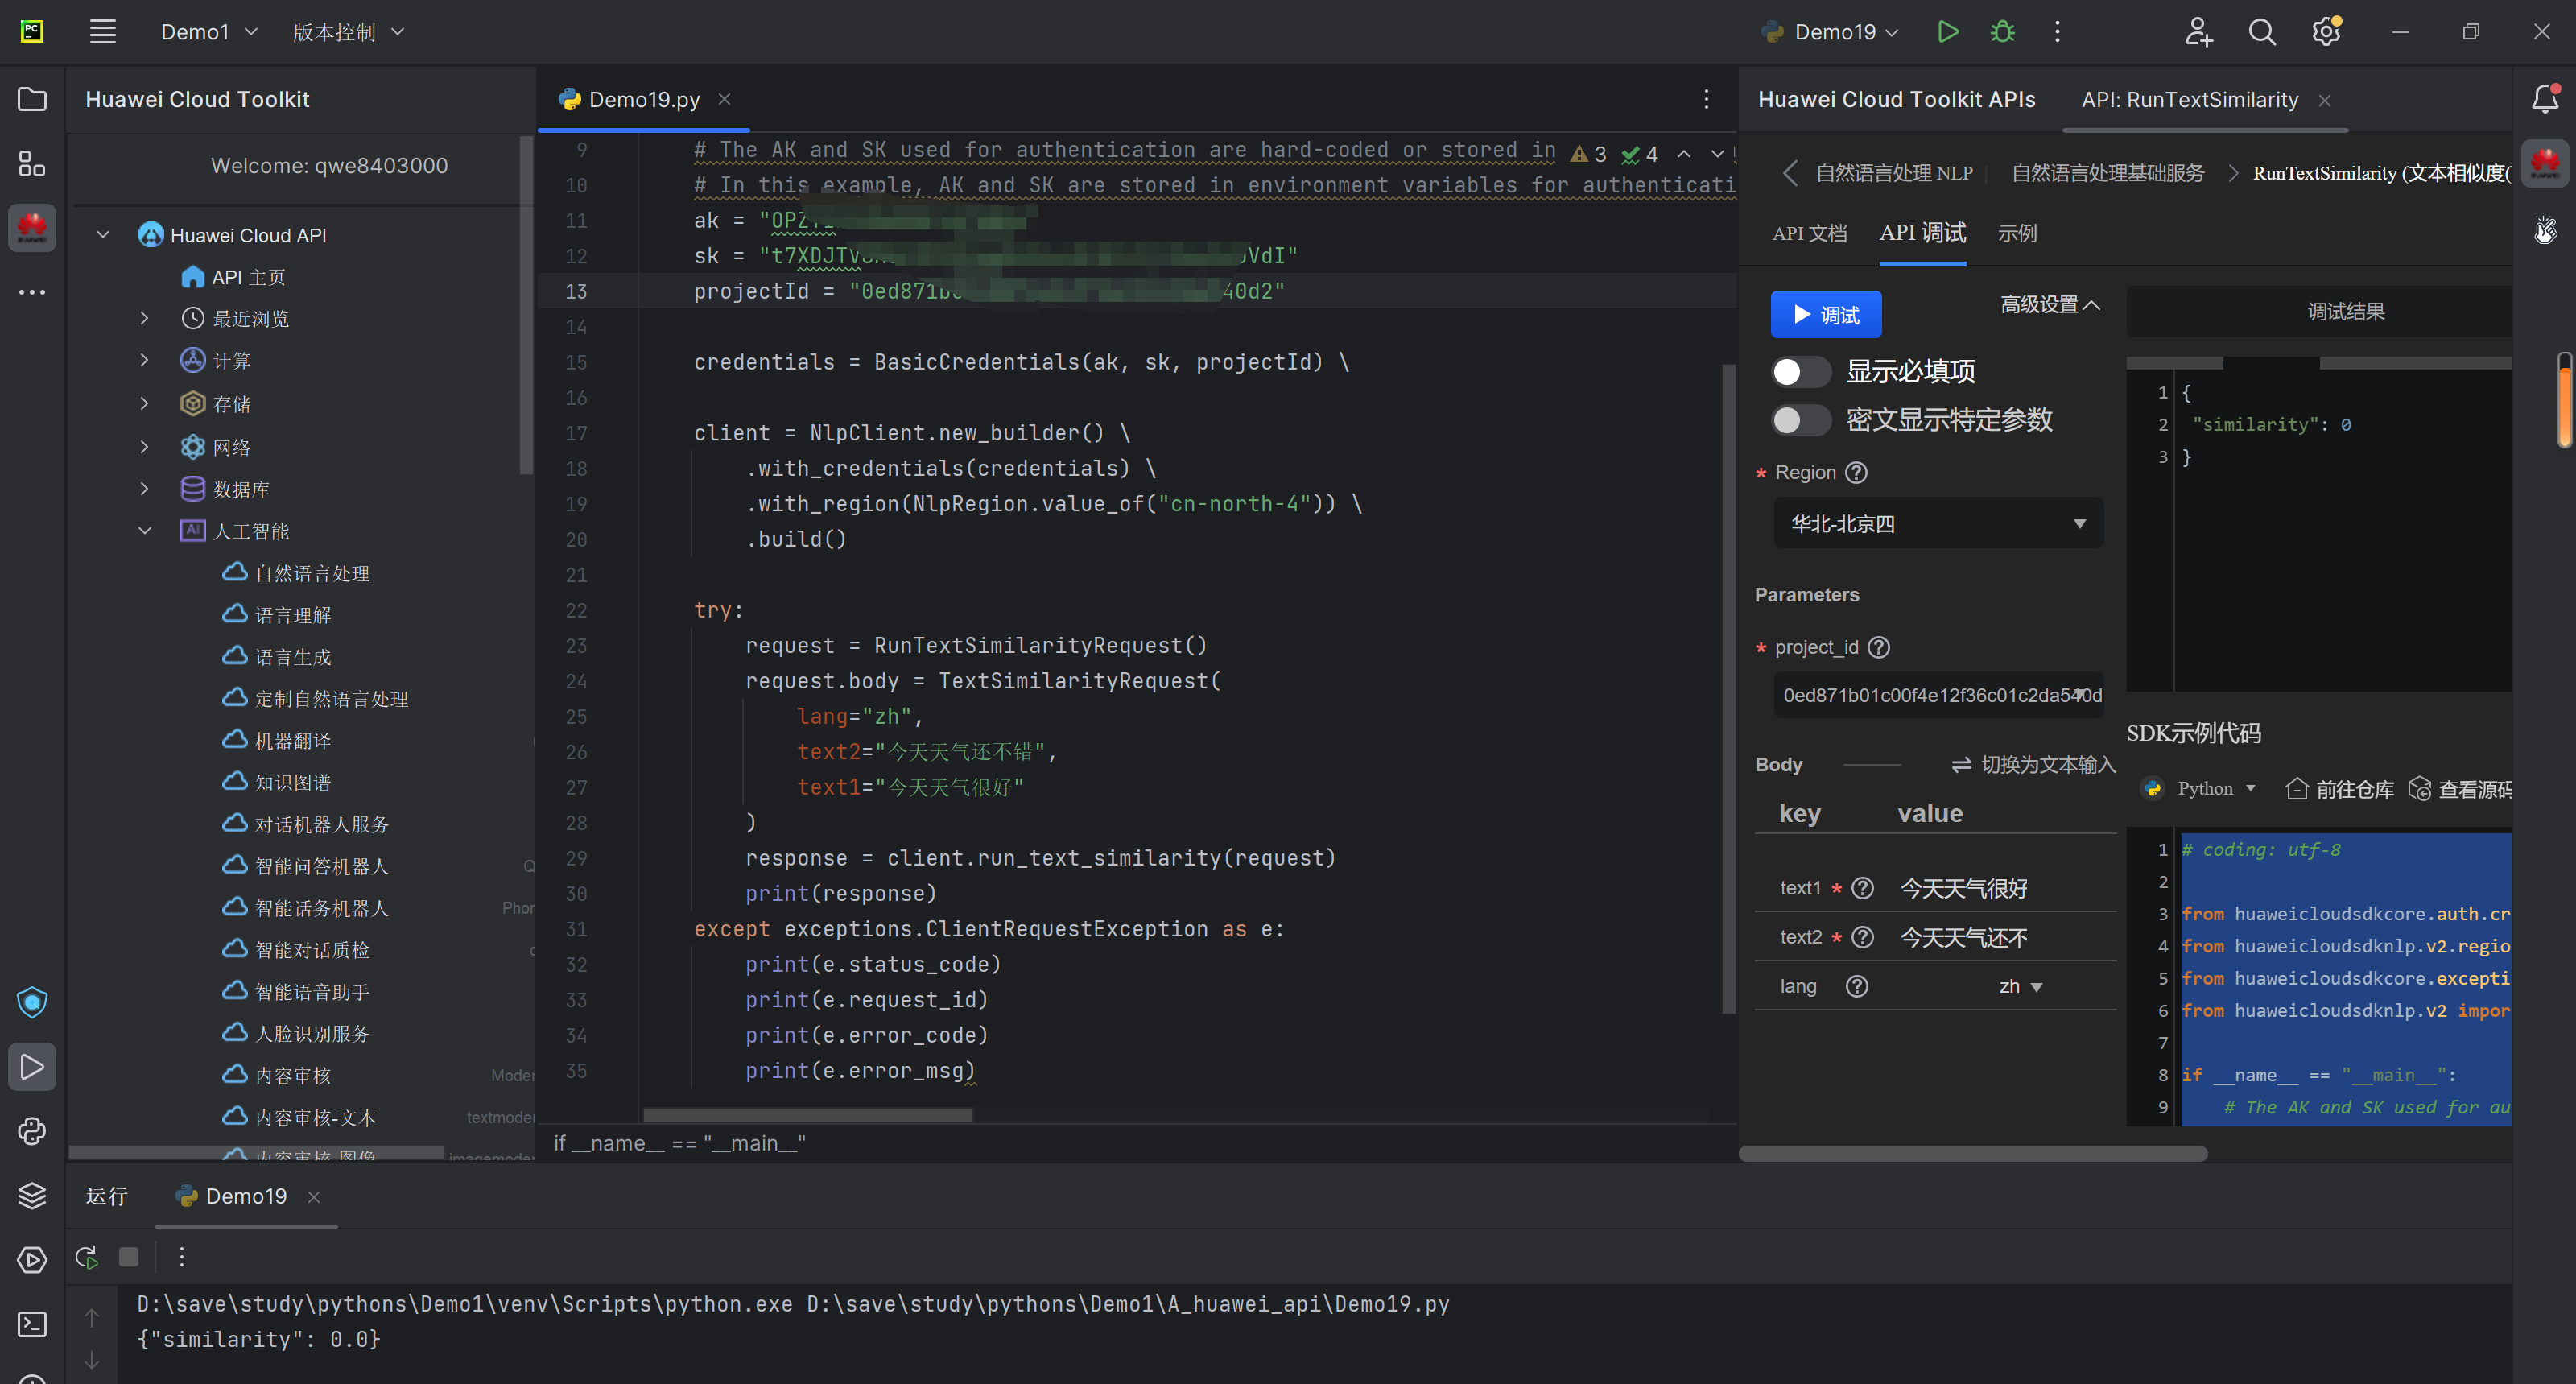Open the Python Console tool window icon
Image resolution: width=2576 pixels, height=1384 pixels.
[32, 1131]
